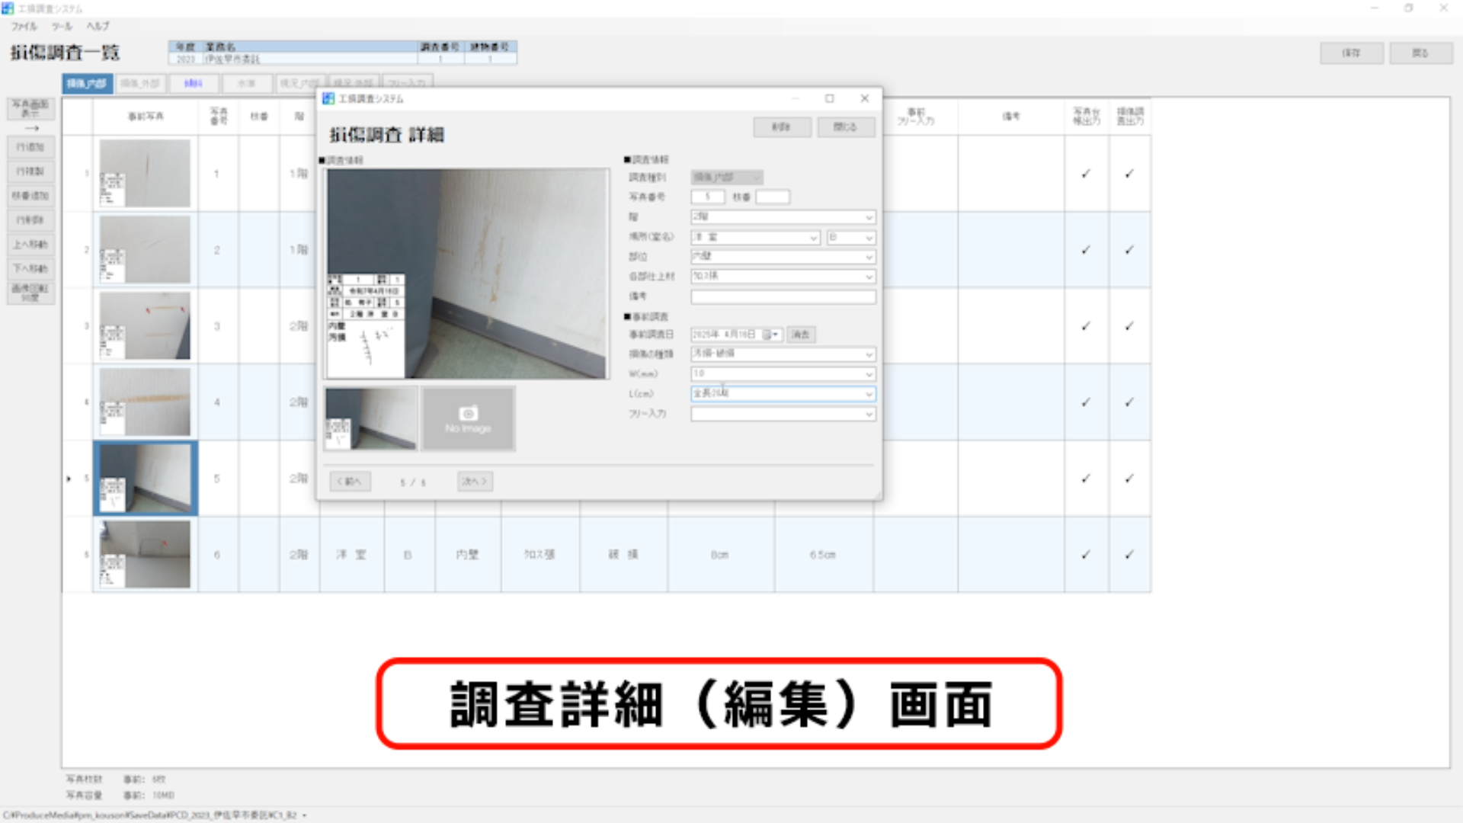Toggle row 2 photo ledger output checkmark
Image resolution: width=1463 pixels, height=823 pixels.
click(x=1086, y=250)
